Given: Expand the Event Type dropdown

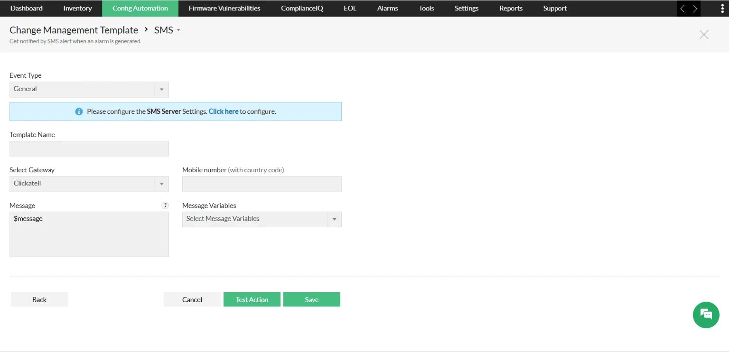Looking at the screenshot, I should tap(89, 89).
